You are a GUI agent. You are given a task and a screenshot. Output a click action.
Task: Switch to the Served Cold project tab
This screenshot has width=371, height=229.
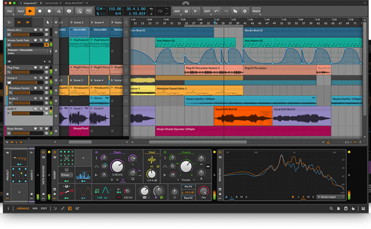coord(52,3)
